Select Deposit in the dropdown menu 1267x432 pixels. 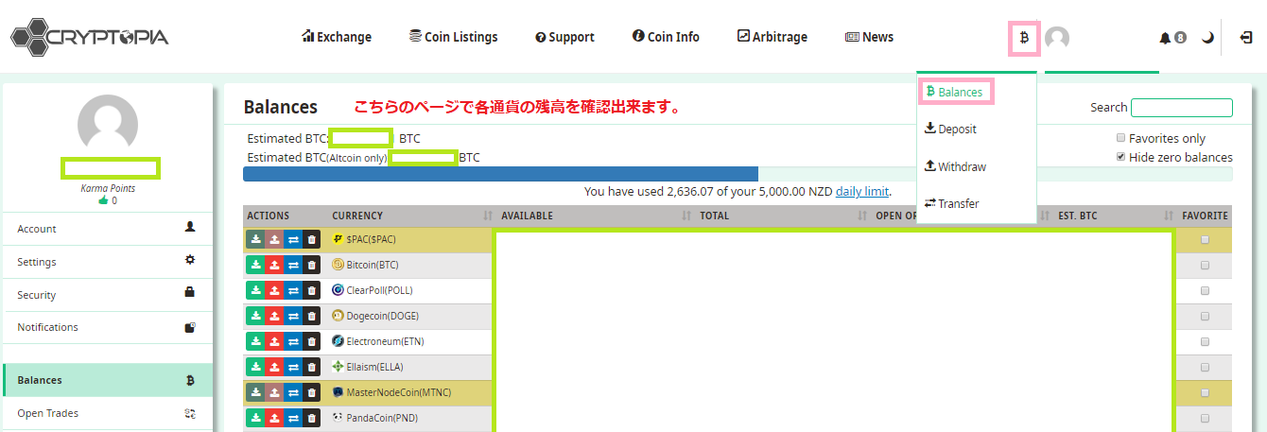click(950, 129)
